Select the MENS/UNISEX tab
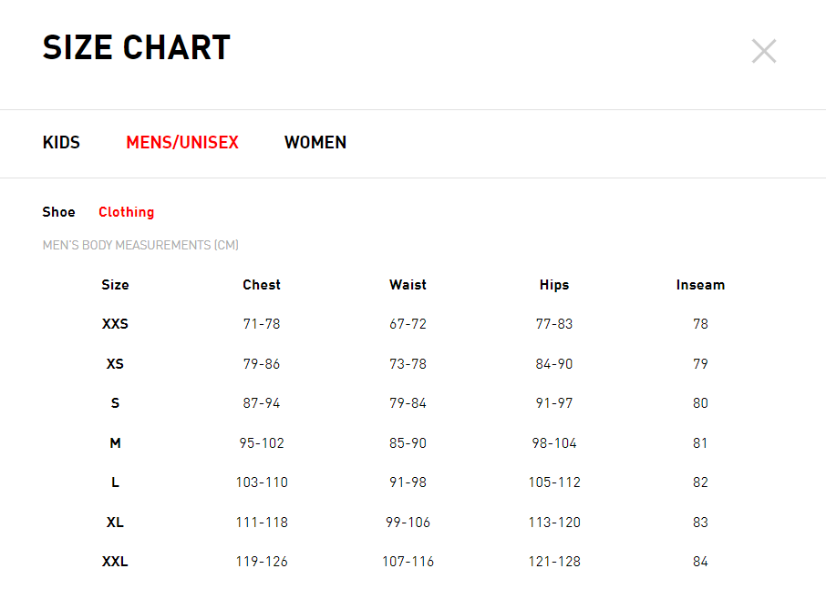 click(x=182, y=143)
